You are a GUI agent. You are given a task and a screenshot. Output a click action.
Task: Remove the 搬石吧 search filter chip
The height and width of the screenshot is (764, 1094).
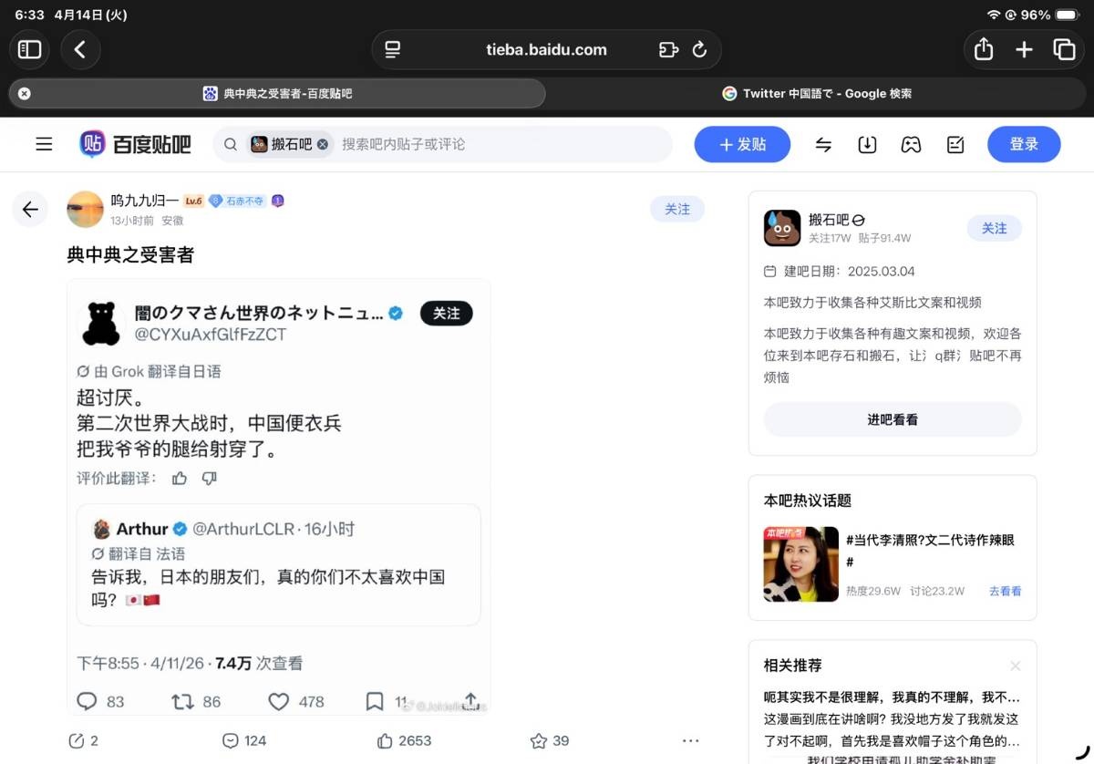[322, 144]
